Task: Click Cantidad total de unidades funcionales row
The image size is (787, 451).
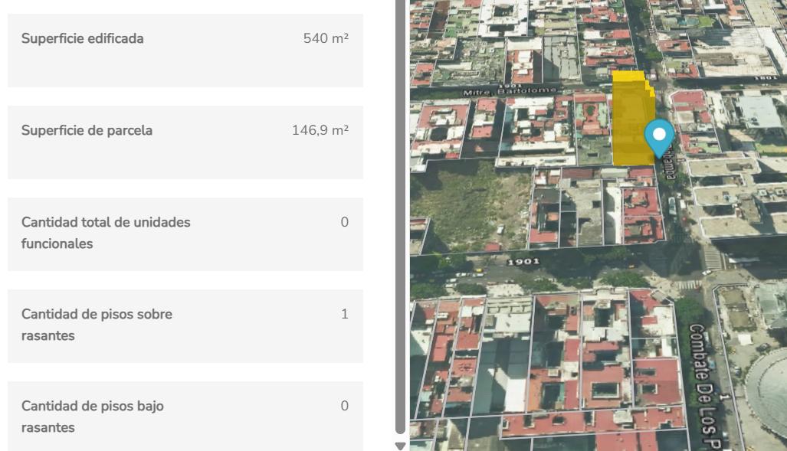Action: [185, 234]
